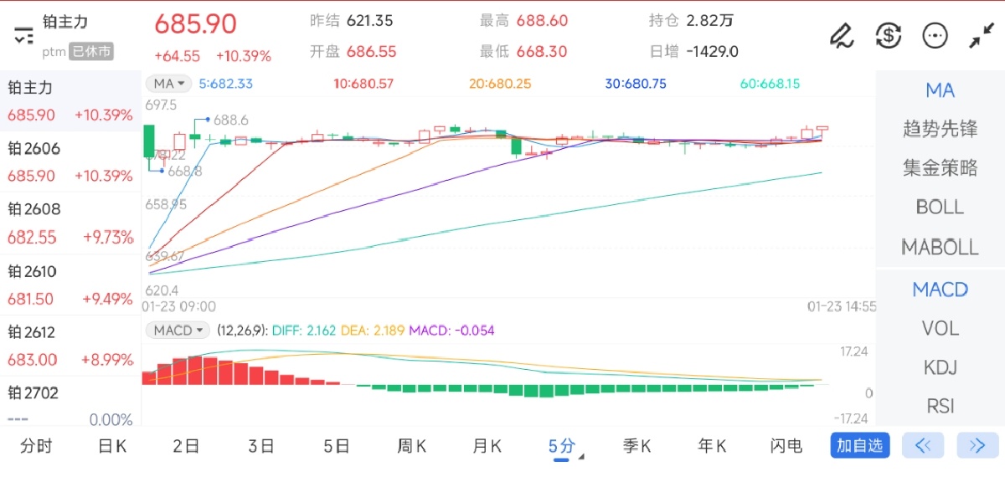Switch to the 日K chart tab

click(x=112, y=446)
